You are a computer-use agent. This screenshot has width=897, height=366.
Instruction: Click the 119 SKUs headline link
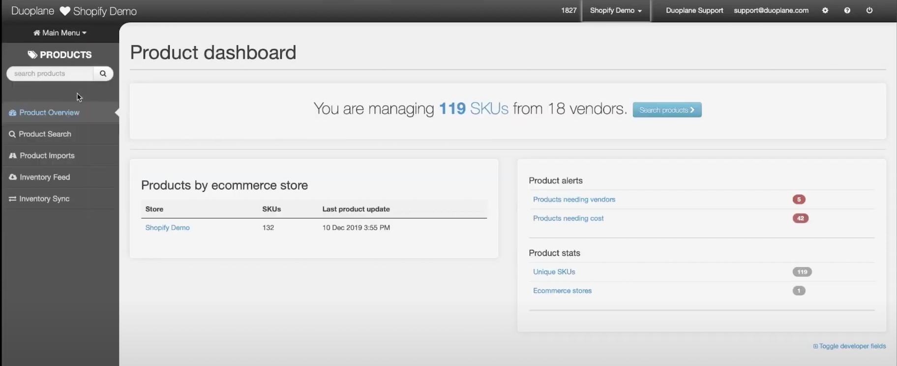click(473, 108)
